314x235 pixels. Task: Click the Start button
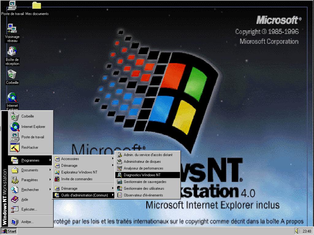[9, 231]
